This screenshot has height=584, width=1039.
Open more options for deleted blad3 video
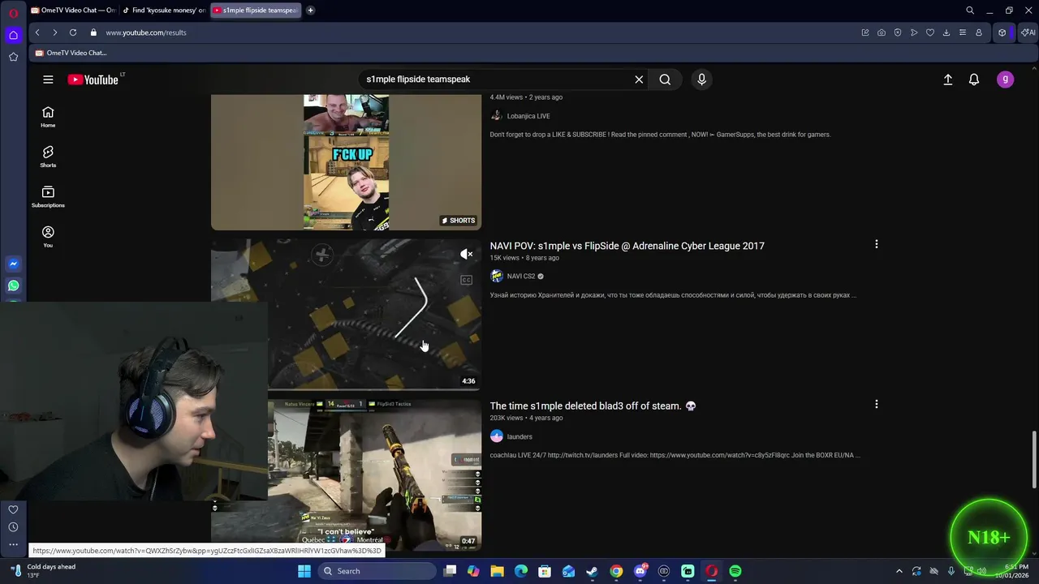876,404
